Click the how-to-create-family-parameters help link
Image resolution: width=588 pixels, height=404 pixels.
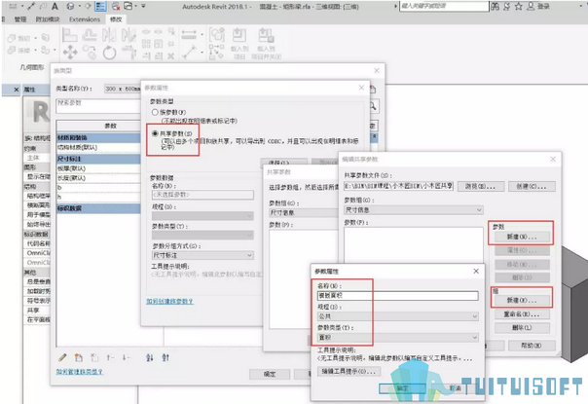(169, 301)
